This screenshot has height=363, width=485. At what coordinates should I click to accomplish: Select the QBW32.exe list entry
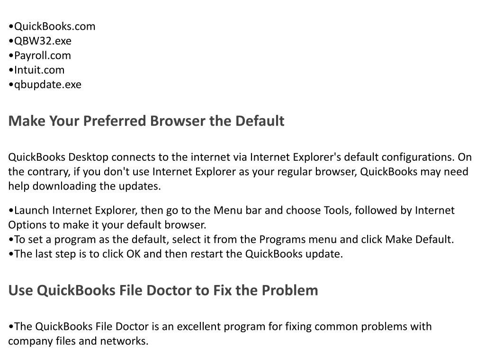(40, 41)
